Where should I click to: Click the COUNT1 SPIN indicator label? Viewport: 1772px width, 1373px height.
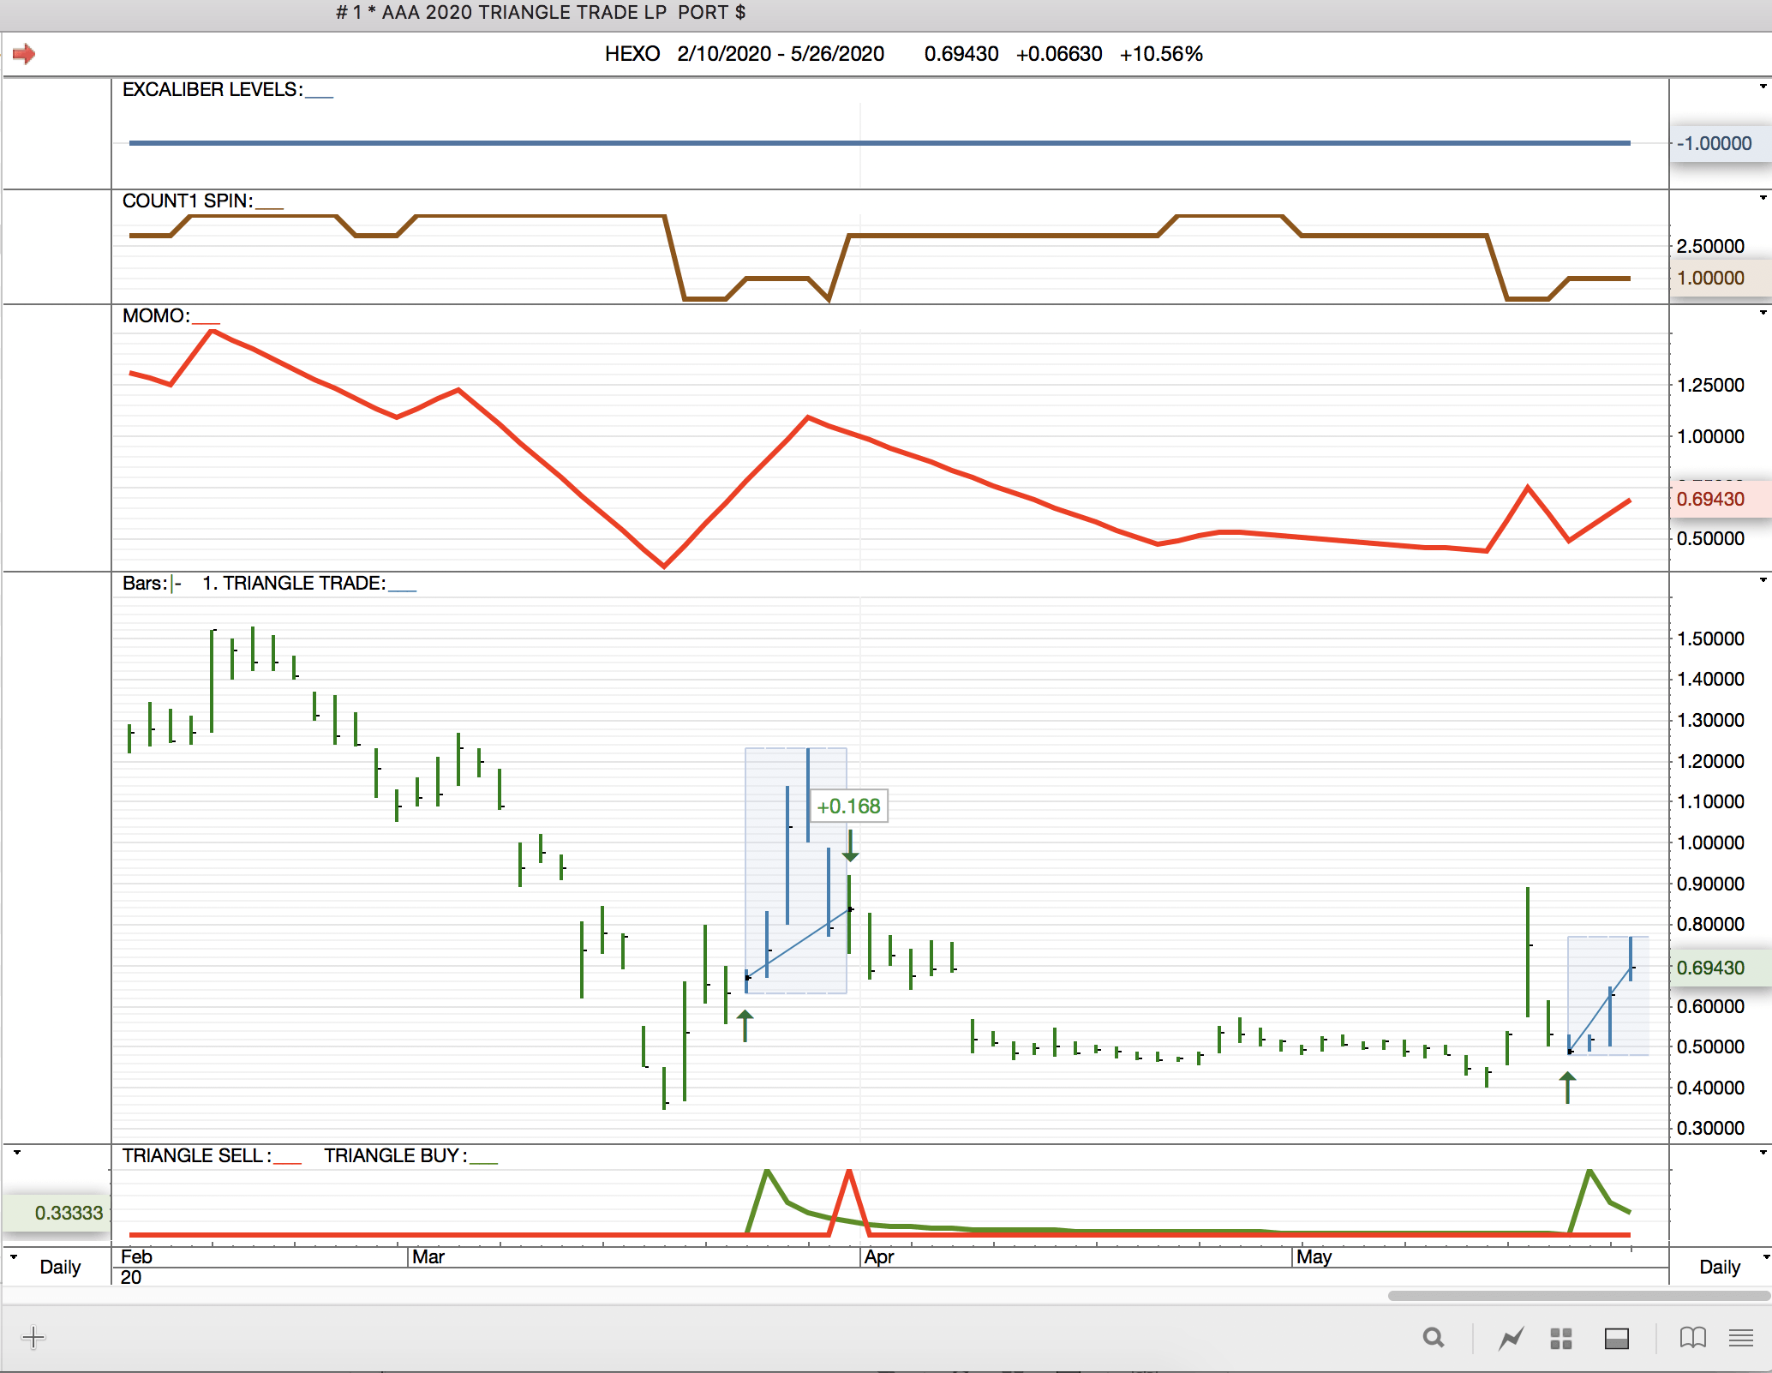[x=188, y=201]
